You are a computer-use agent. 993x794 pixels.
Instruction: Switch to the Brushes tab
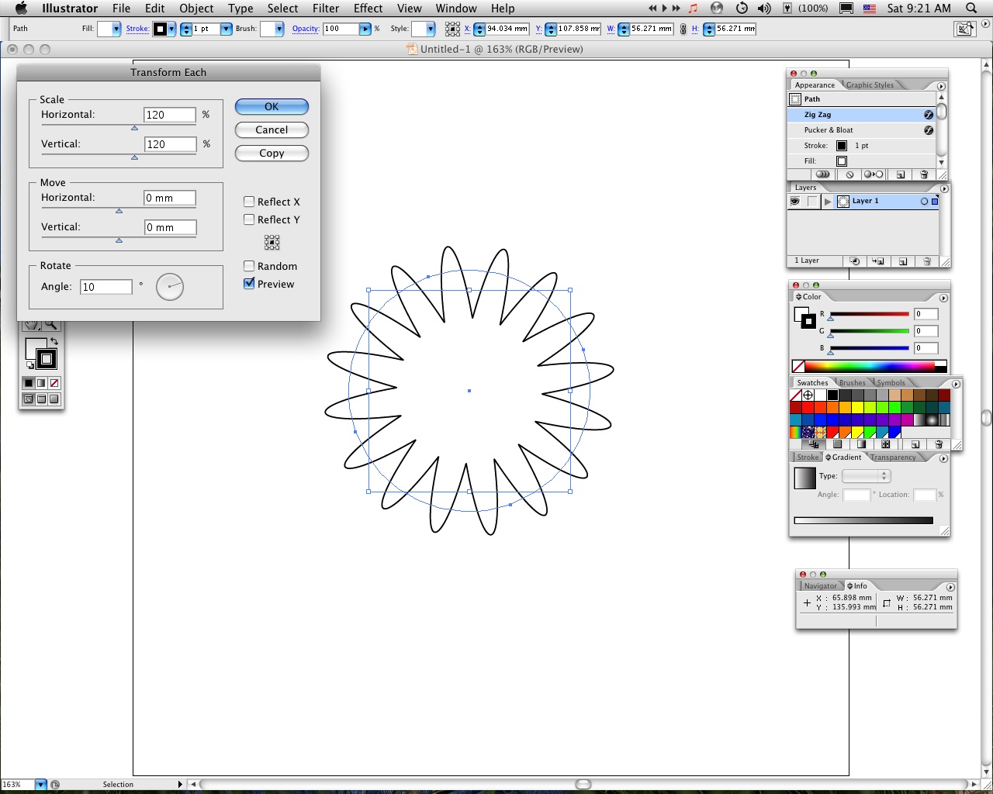[852, 383]
